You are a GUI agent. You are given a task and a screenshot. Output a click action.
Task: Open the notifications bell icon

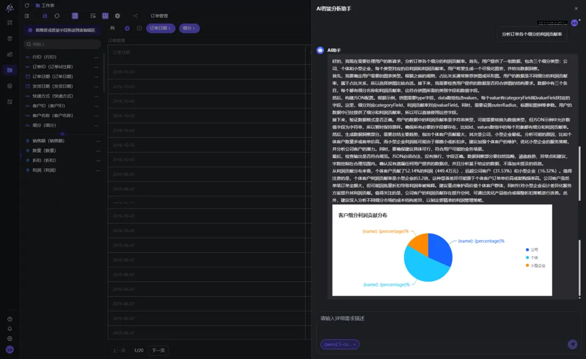click(10, 329)
